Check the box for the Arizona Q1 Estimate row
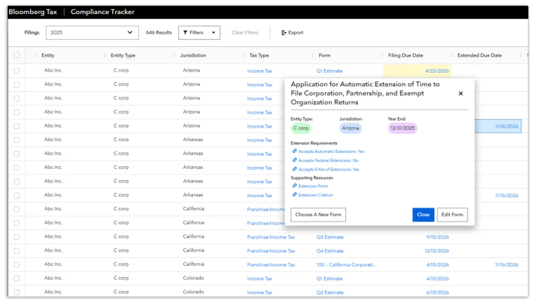This screenshot has width=539, height=303. click(17, 71)
